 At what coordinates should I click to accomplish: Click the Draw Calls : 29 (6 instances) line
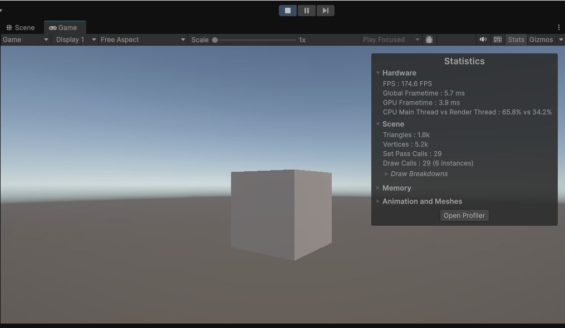coord(428,163)
